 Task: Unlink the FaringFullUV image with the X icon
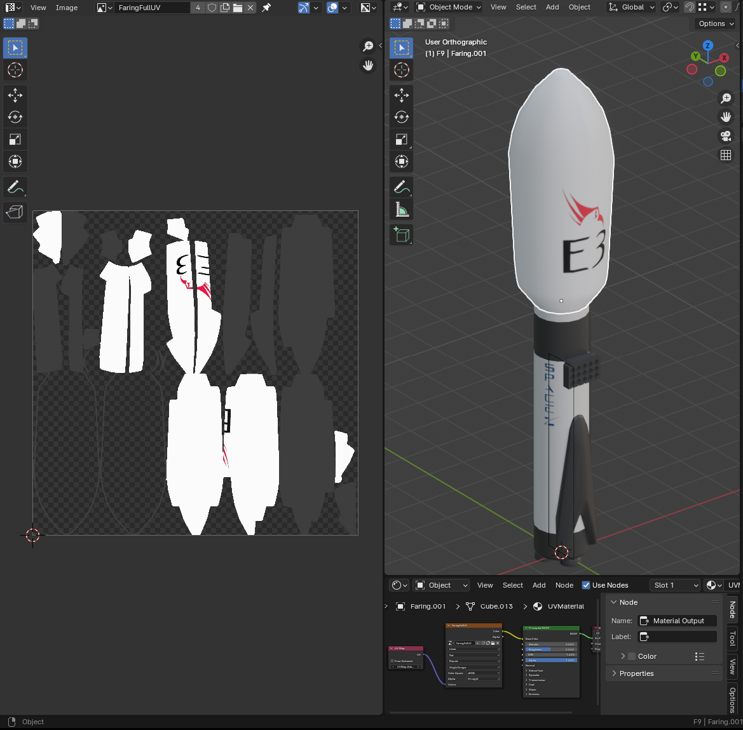click(250, 7)
